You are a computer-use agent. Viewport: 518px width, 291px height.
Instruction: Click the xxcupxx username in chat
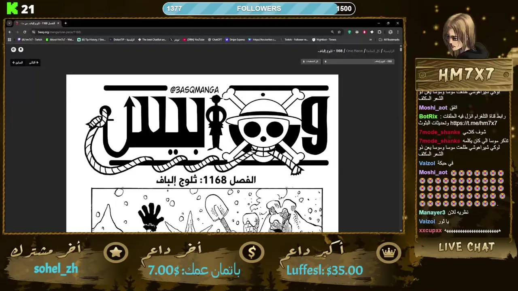tap(430, 230)
